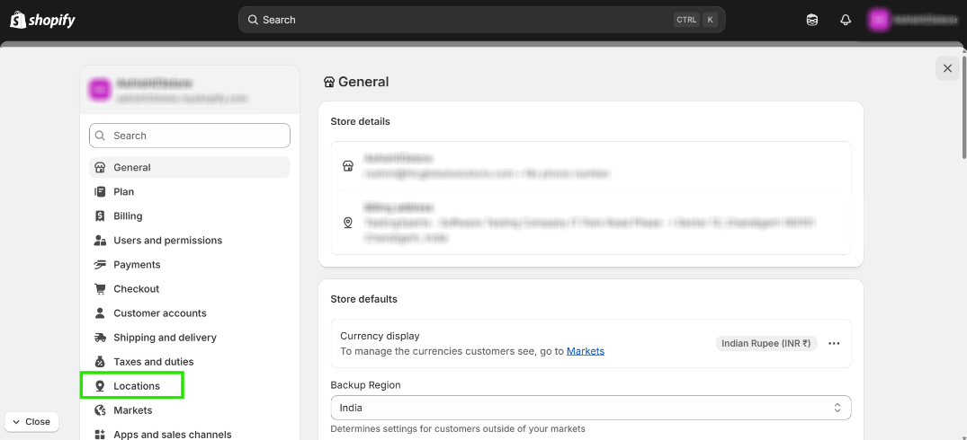Open Markets from the settings sidebar

click(x=132, y=410)
